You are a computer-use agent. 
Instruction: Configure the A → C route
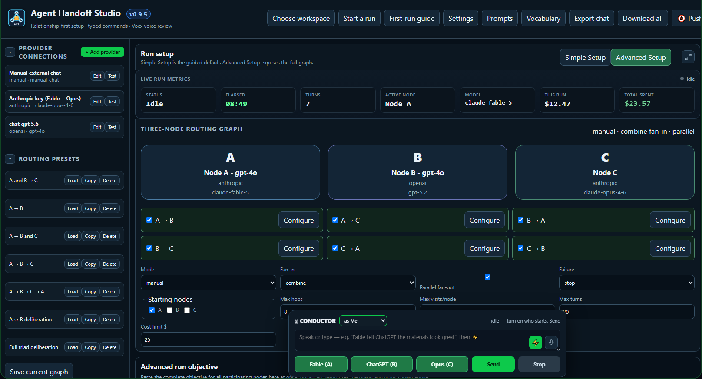coord(484,220)
